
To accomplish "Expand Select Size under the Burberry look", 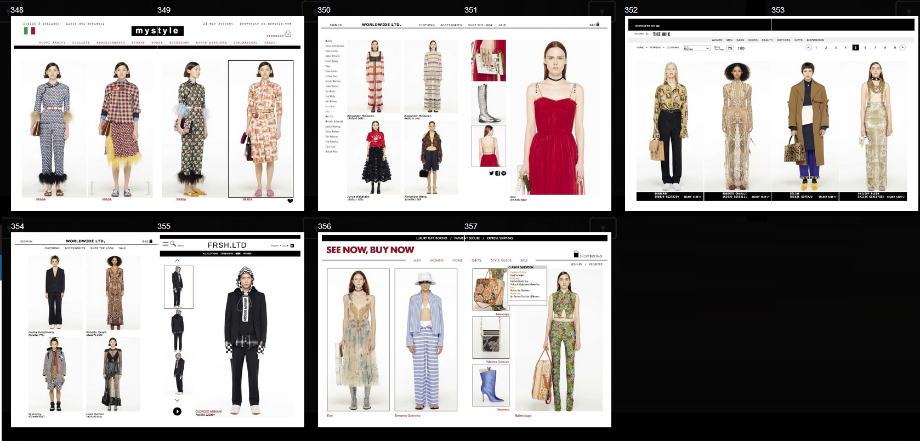I will [x=692, y=197].
